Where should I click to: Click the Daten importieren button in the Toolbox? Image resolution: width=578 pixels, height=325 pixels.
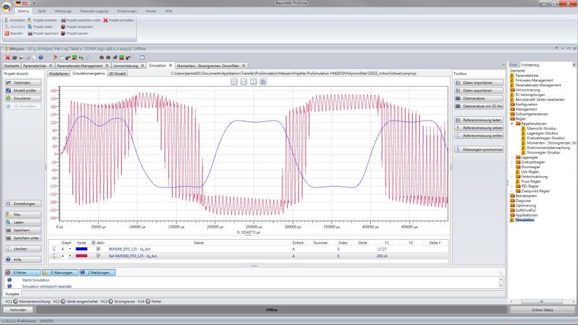tap(479, 82)
